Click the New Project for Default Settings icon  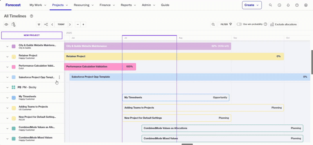coord(14,118)
